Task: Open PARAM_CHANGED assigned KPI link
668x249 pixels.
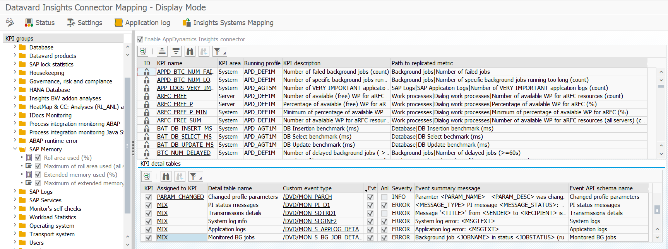Action: click(x=180, y=197)
